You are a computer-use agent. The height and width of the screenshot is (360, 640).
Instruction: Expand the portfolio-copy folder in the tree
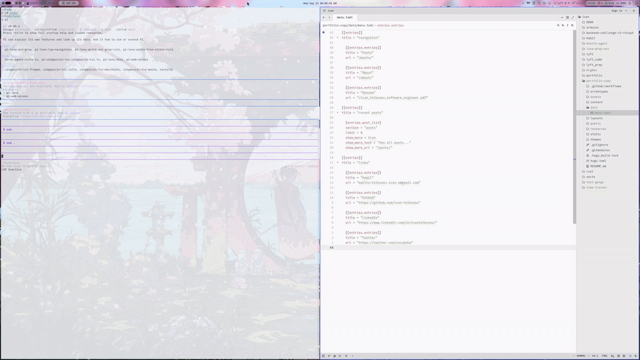click(598, 81)
